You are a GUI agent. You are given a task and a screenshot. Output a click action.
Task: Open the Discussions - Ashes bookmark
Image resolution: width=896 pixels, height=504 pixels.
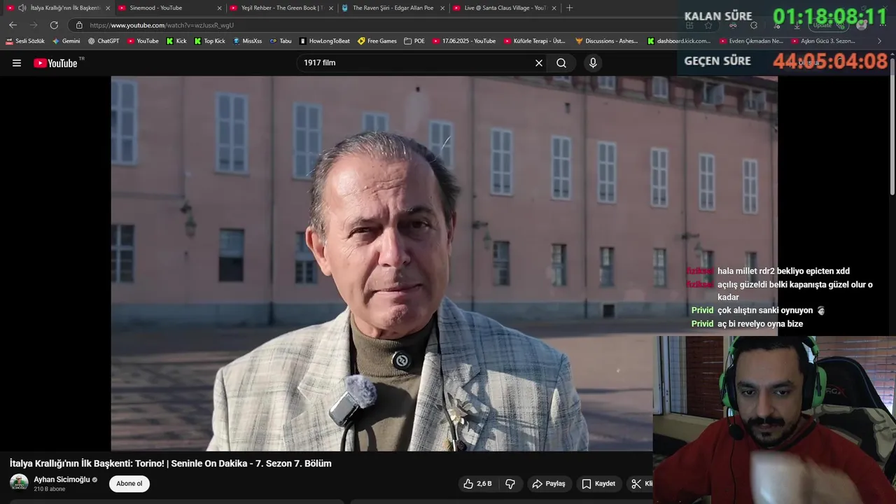(607, 41)
